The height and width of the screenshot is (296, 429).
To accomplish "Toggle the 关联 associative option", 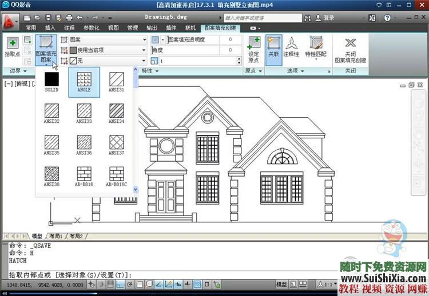I will pos(273,50).
